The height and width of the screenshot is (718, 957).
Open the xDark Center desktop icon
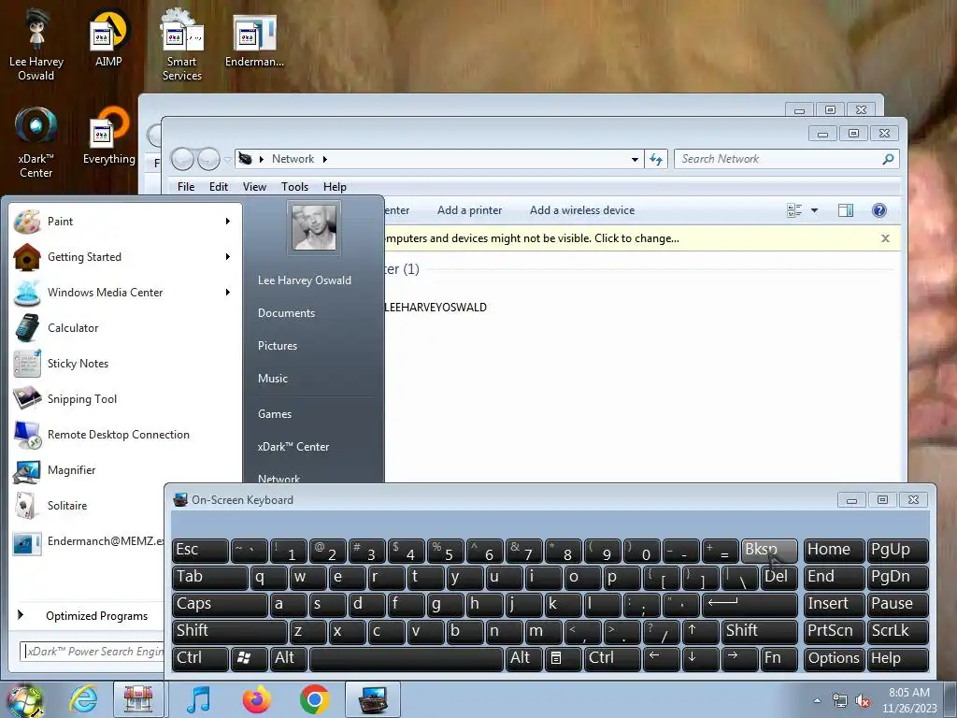click(36, 142)
